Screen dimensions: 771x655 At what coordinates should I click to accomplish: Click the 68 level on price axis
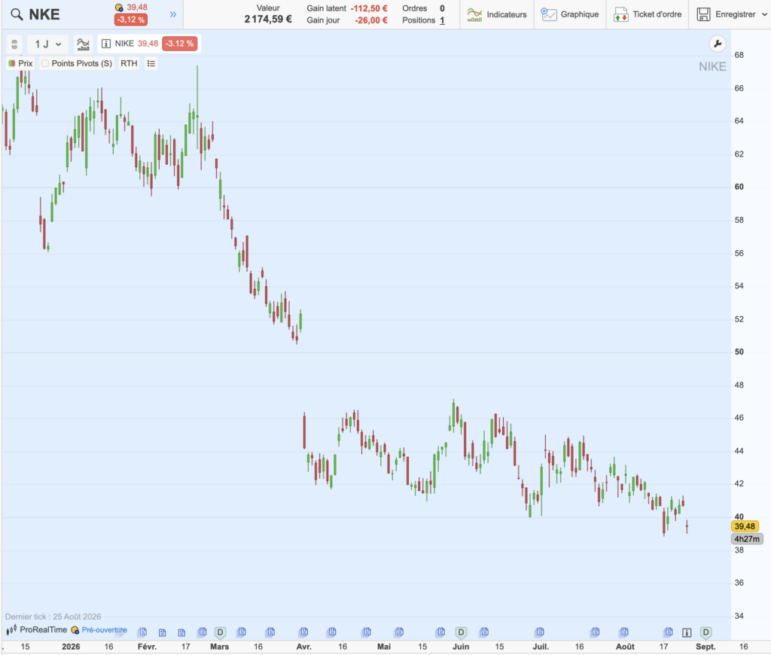739,55
